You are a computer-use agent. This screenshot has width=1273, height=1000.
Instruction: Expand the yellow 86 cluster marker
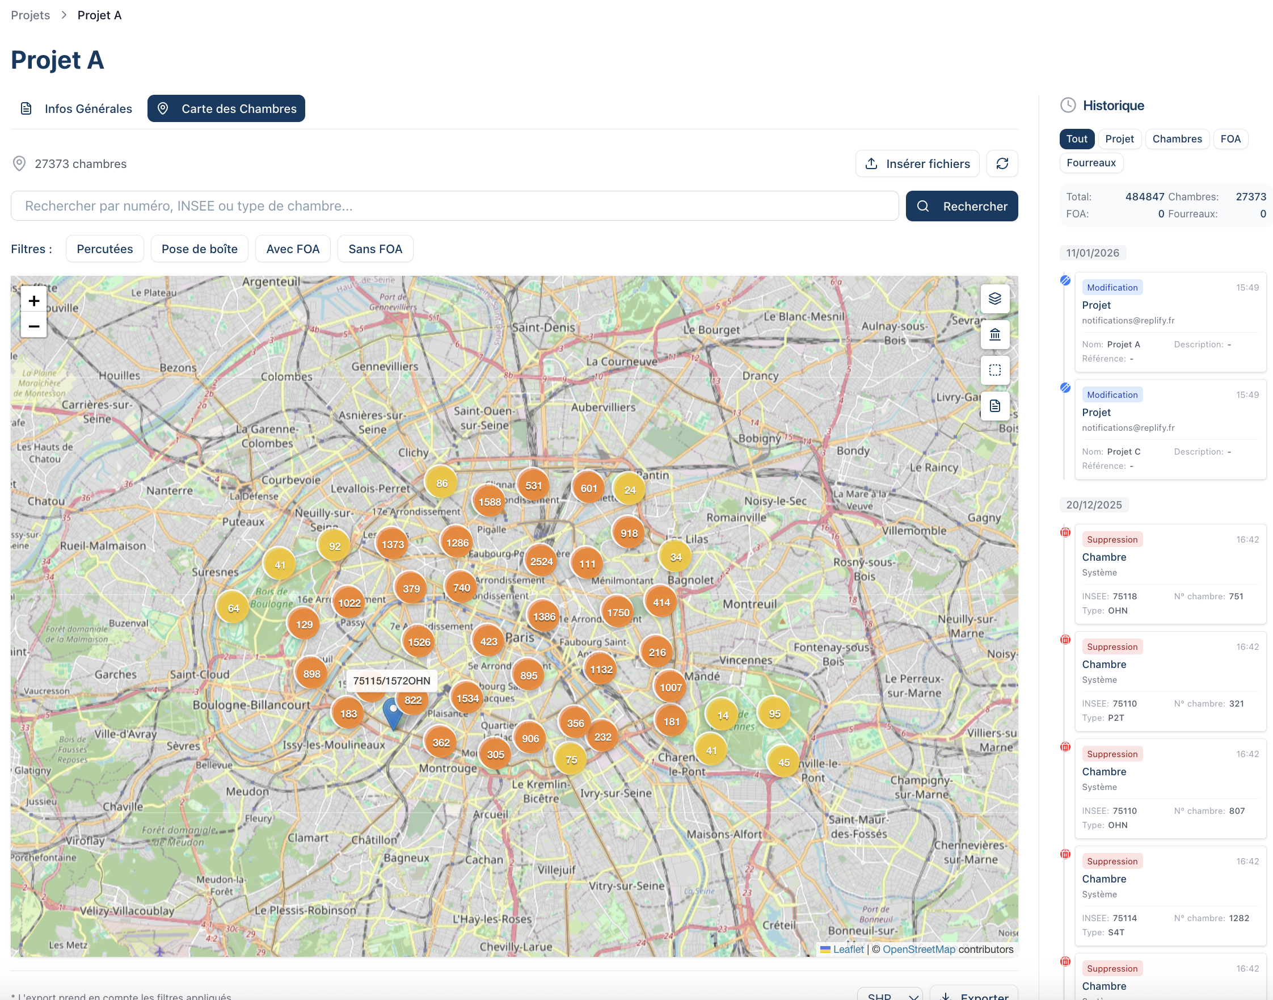441,483
